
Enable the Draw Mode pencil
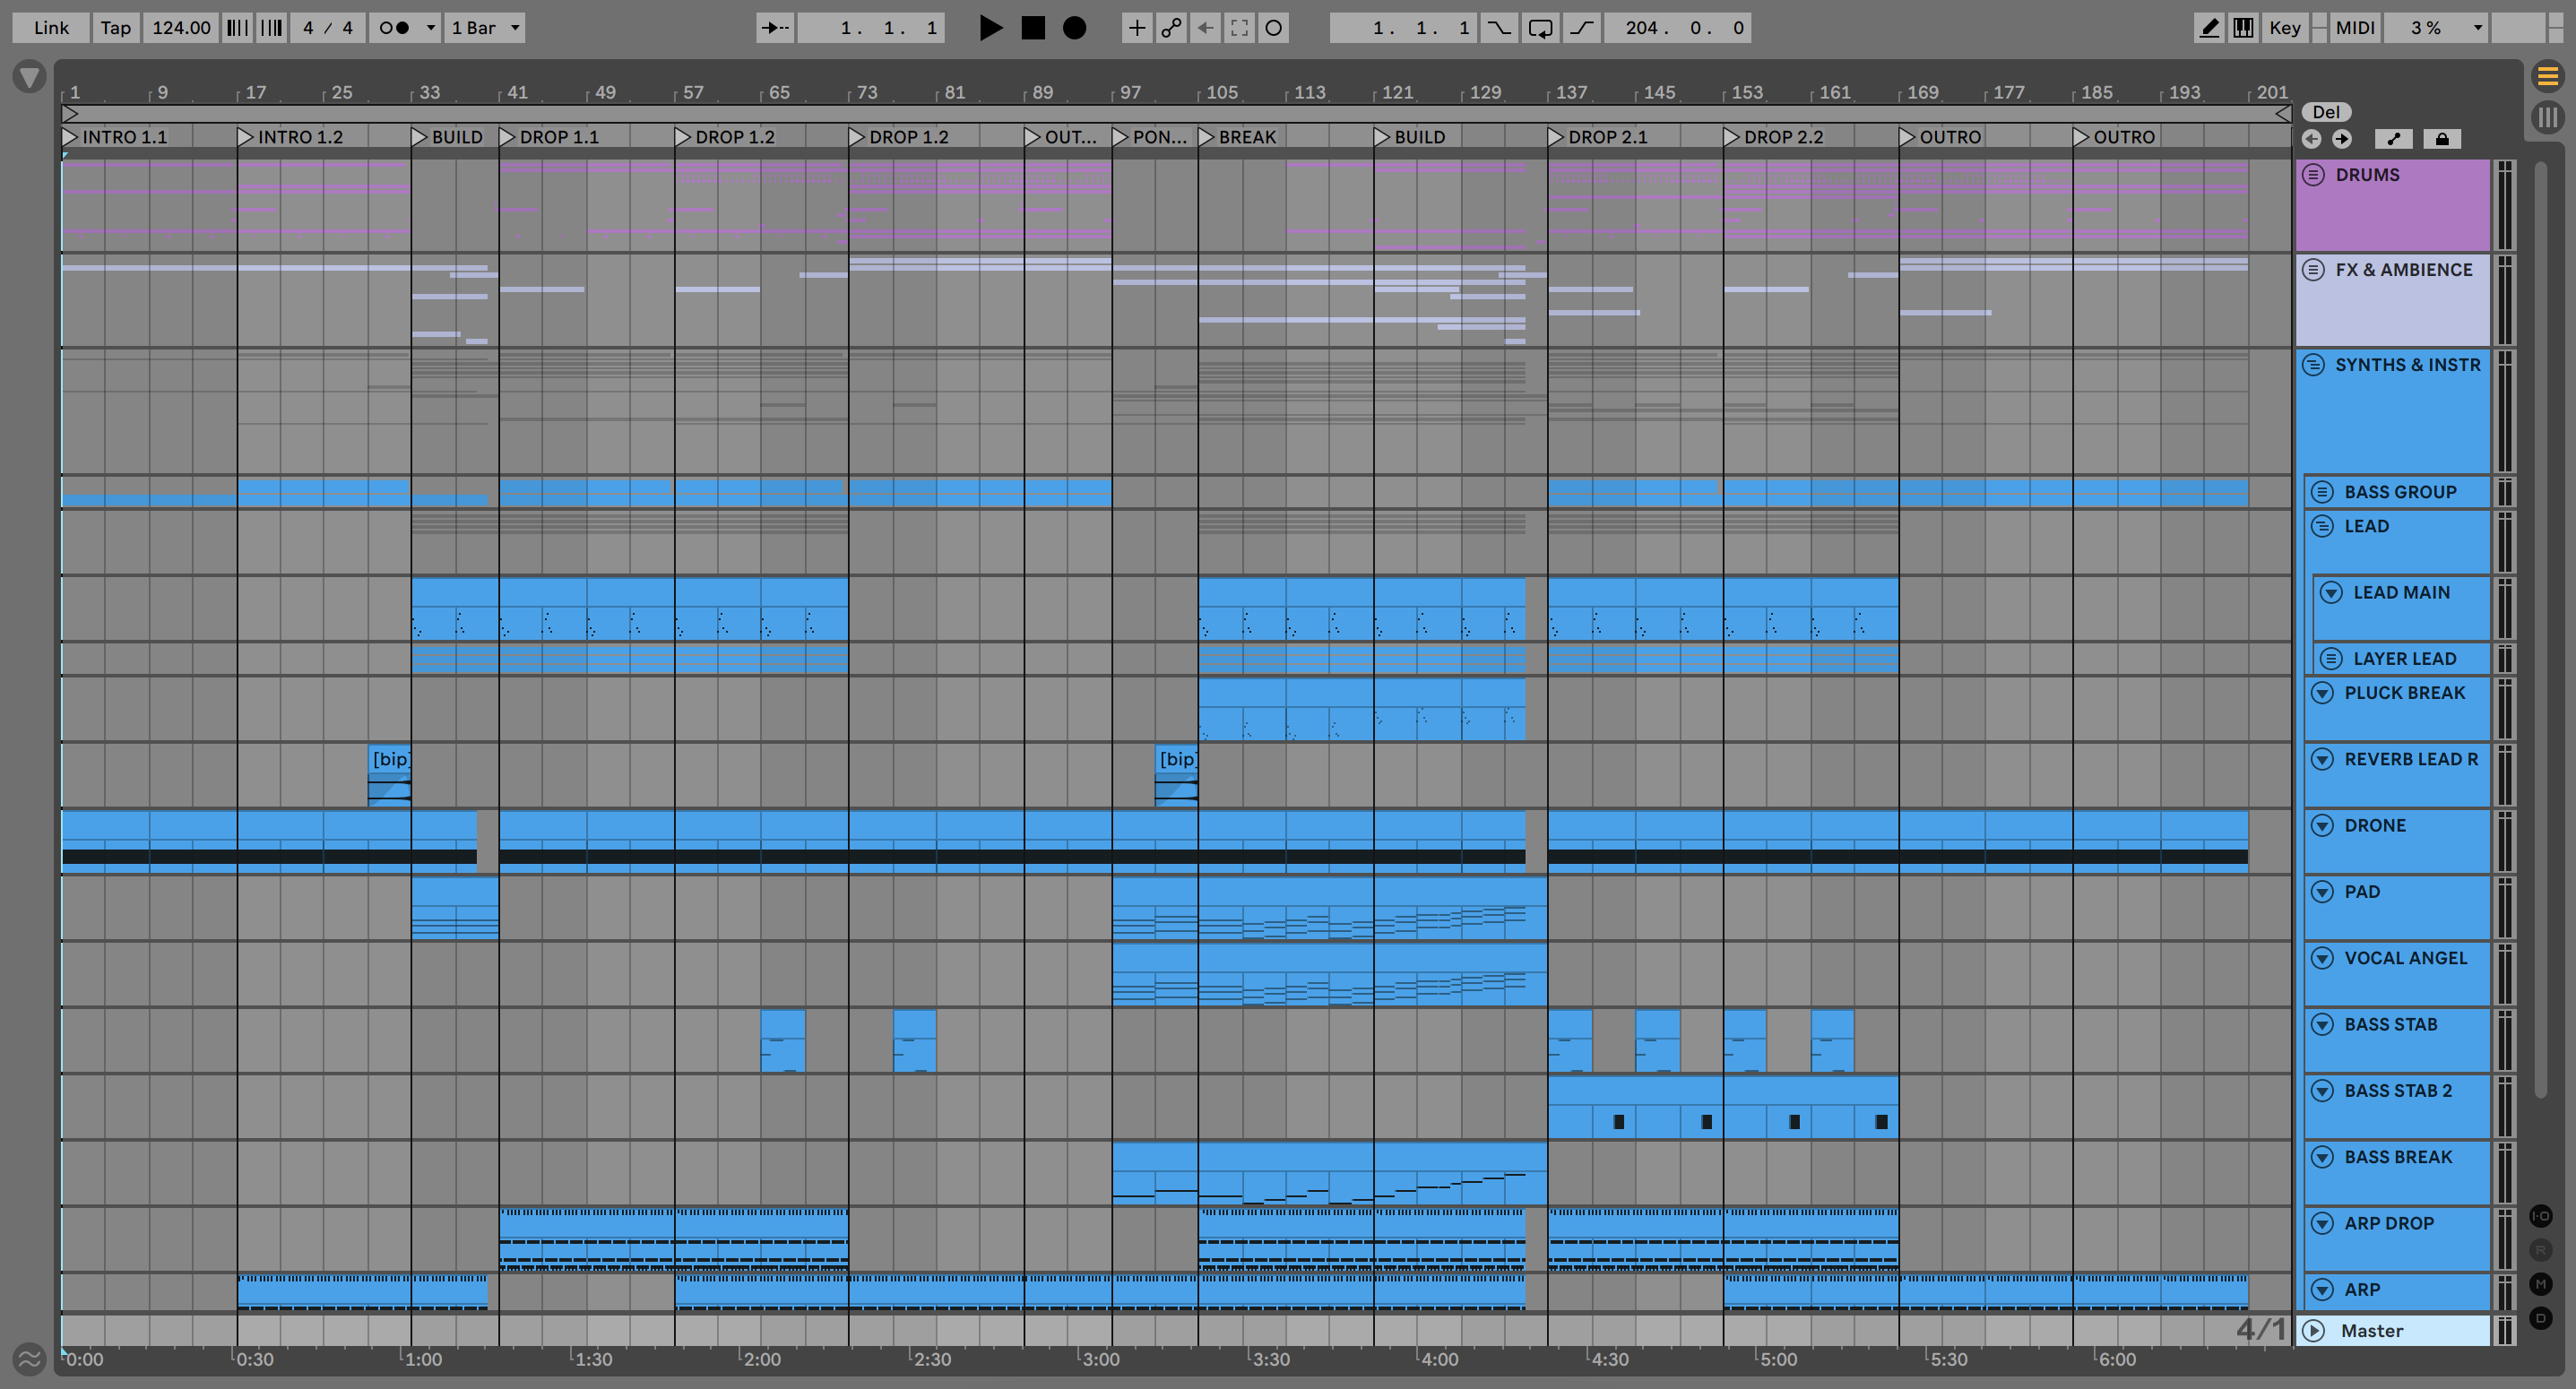click(x=2209, y=28)
